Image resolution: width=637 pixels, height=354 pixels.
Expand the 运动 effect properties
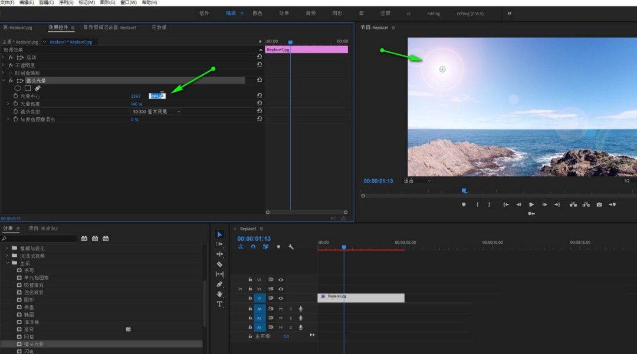4,57
